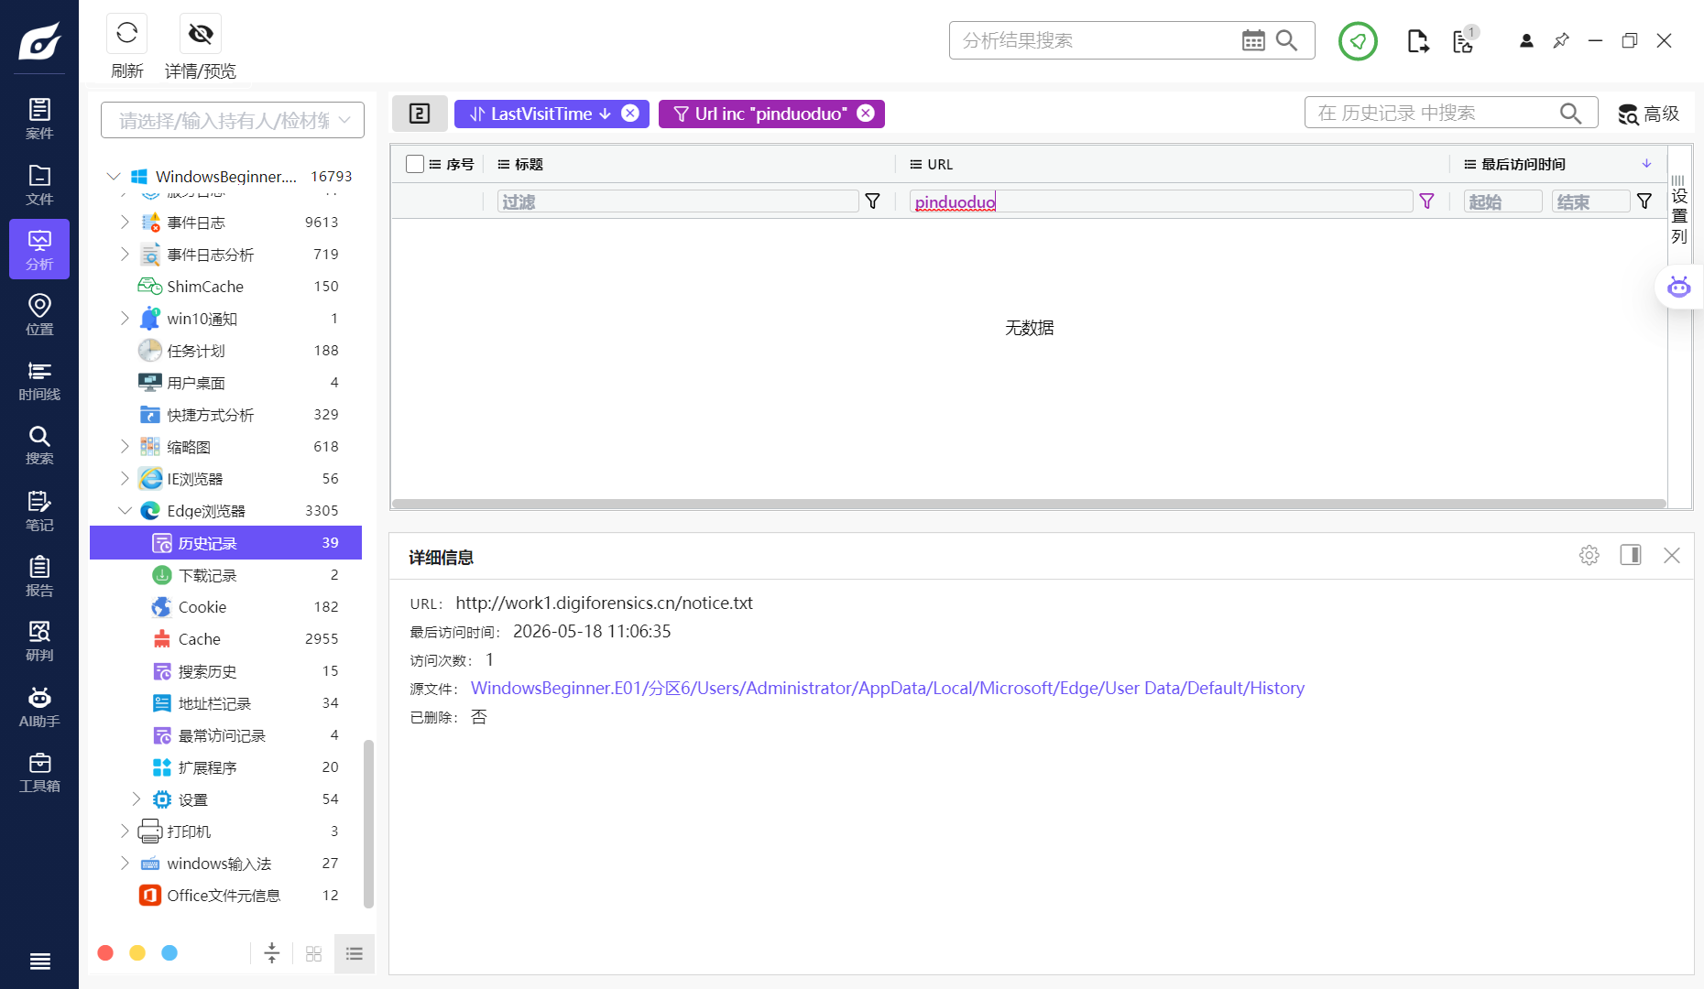Select Cookie under Edge浏览器

pos(226,607)
